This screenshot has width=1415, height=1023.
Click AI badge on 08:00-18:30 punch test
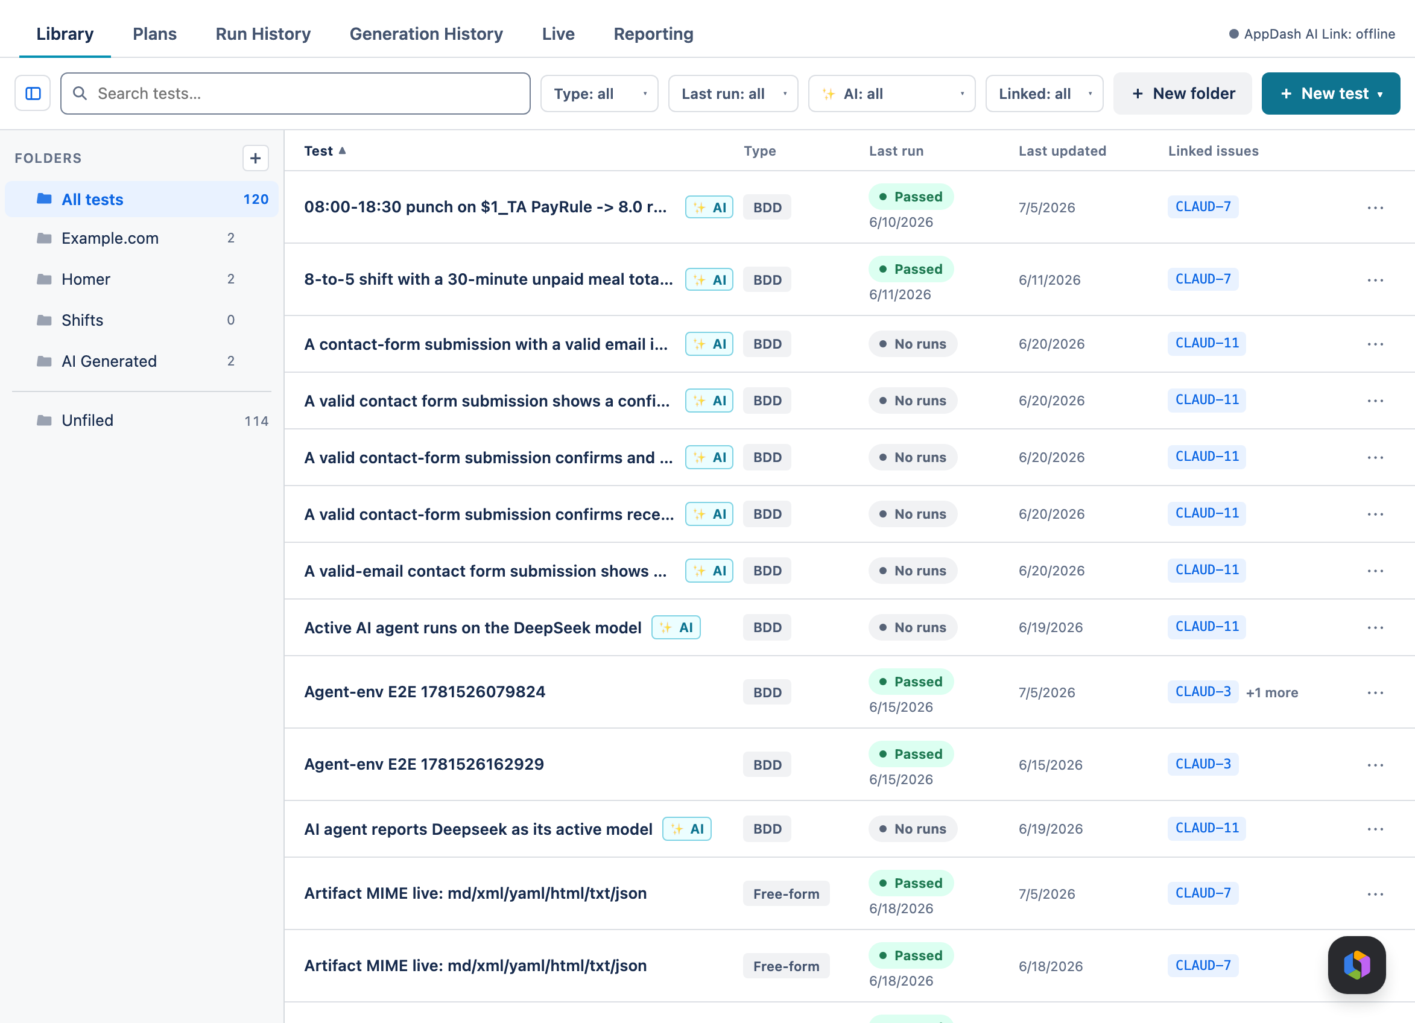pyautogui.click(x=709, y=207)
